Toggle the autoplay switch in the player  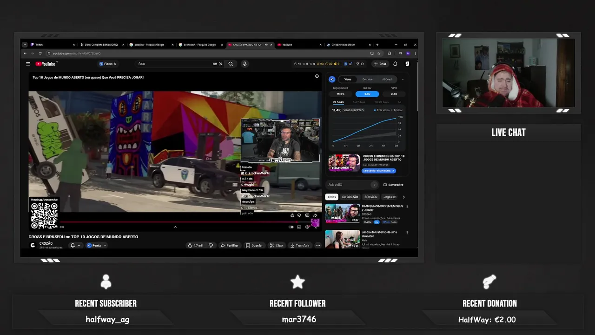point(291,227)
